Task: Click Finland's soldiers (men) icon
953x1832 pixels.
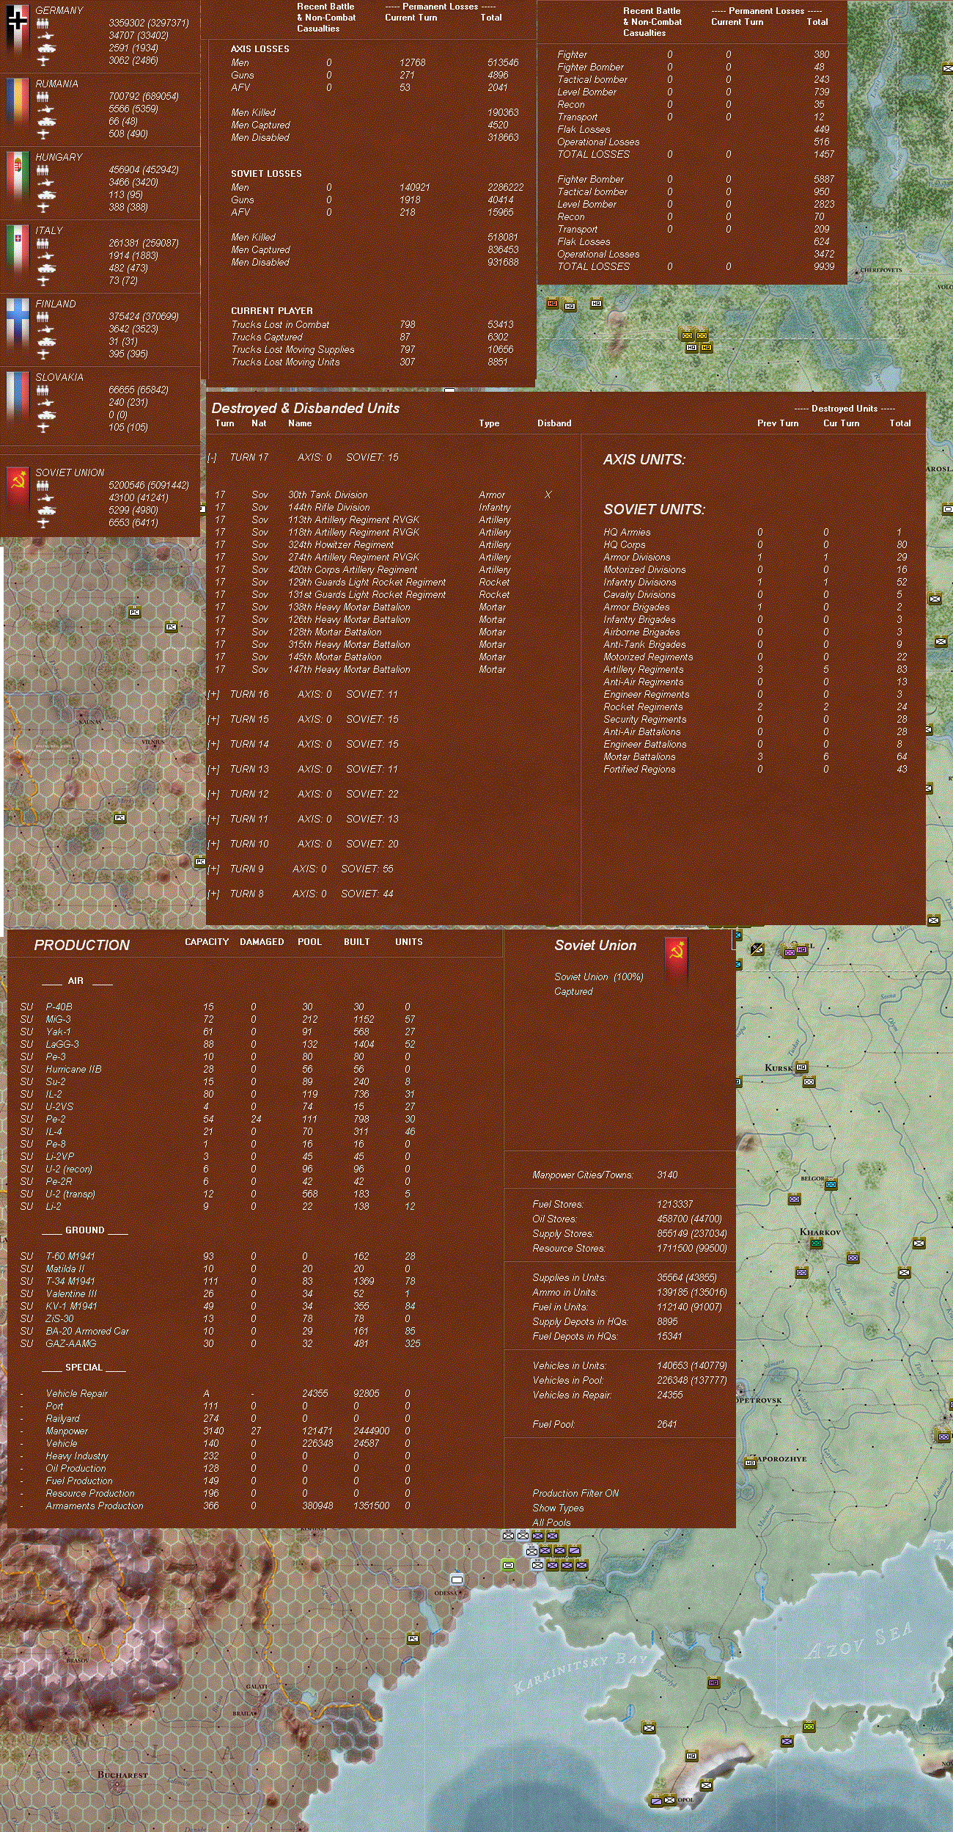Action: 43,317
